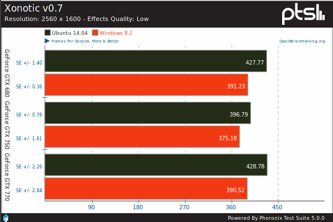
Task: Click the SE +/- 1.40 label
Action: (29, 63)
